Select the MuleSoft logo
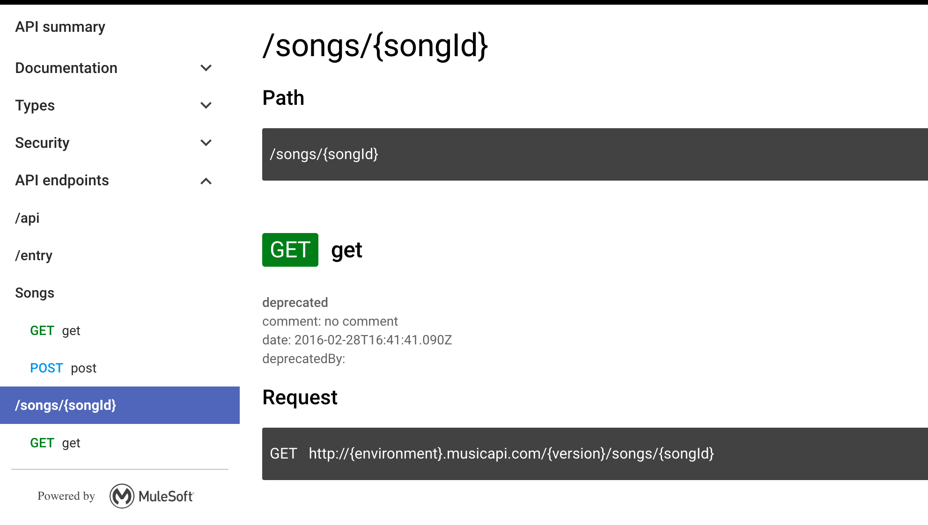The width and height of the screenshot is (928, 525). pos(121,496)
